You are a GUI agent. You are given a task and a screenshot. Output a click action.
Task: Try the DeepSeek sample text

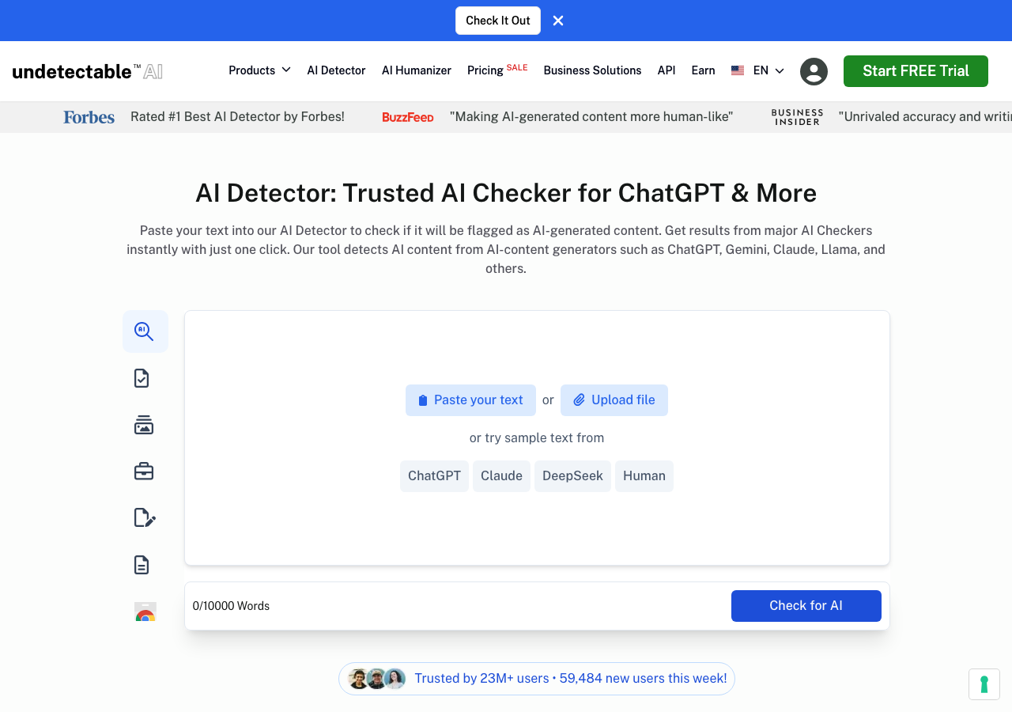572,476
